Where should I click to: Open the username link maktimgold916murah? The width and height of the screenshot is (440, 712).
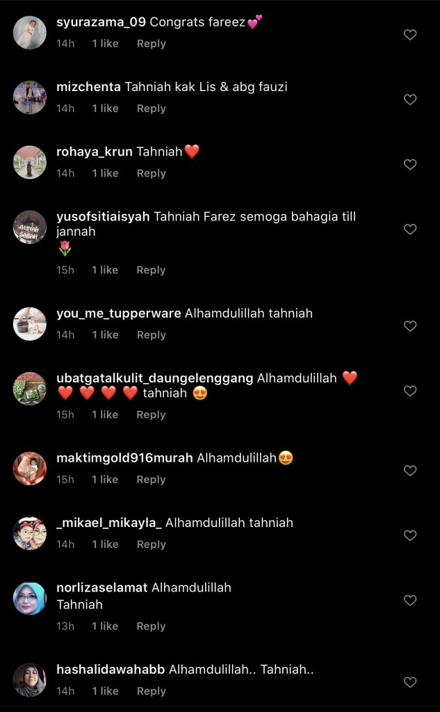pos(124,458)
